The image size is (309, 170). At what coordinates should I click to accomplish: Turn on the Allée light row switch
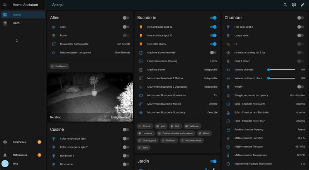[126, 27]
